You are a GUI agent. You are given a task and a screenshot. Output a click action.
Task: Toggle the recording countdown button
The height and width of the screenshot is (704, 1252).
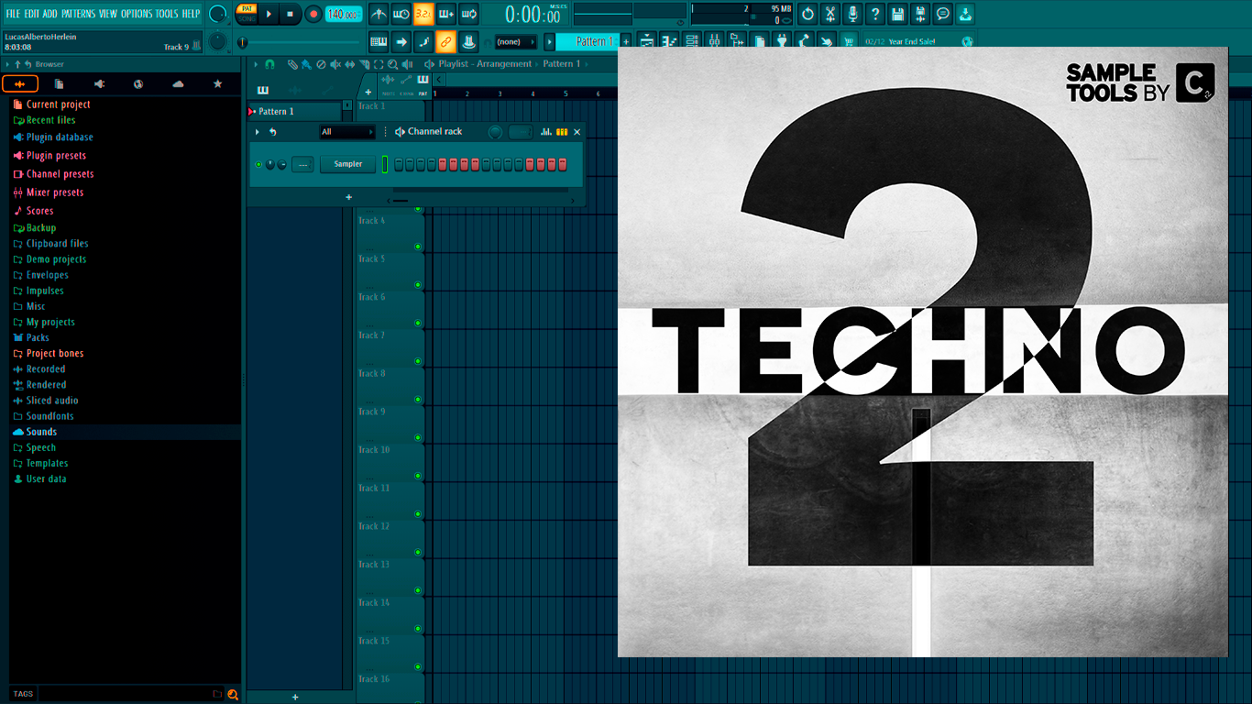(x=423, y=14)
